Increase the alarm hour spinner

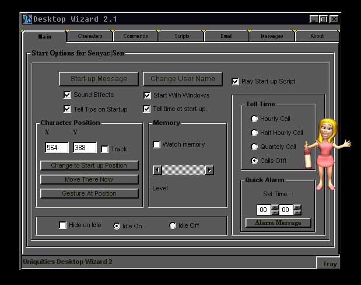click(275, 207)
